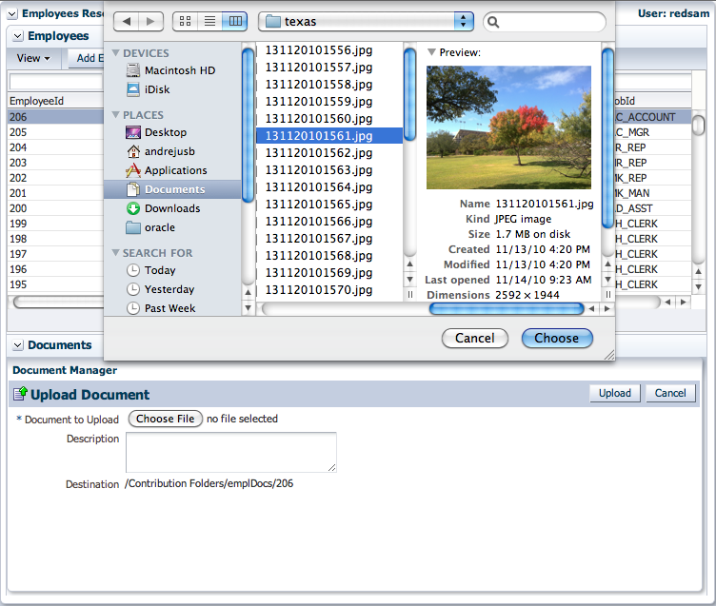
Task: Click Upload button in Document Manager
Action: pyautogui.click(x=615, y=393)
